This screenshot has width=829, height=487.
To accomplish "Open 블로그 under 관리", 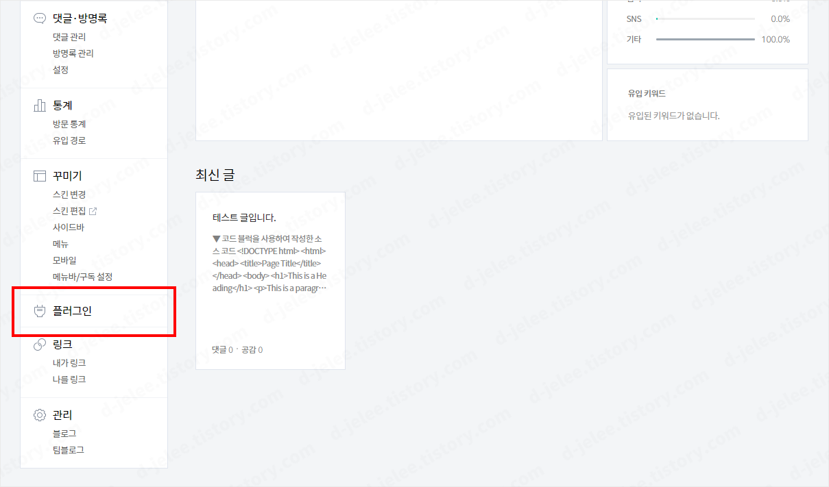I will [65, 432].
